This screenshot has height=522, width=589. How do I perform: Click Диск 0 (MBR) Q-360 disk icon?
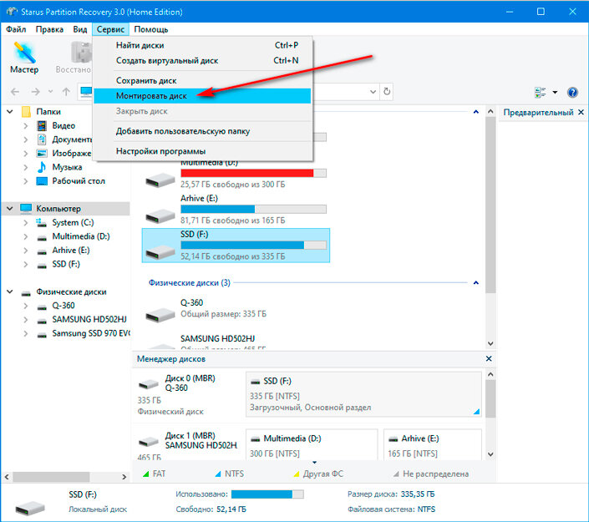pyautogui.click(x=149, y=383)
